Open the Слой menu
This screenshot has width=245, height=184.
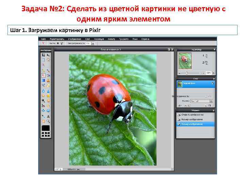87,39
